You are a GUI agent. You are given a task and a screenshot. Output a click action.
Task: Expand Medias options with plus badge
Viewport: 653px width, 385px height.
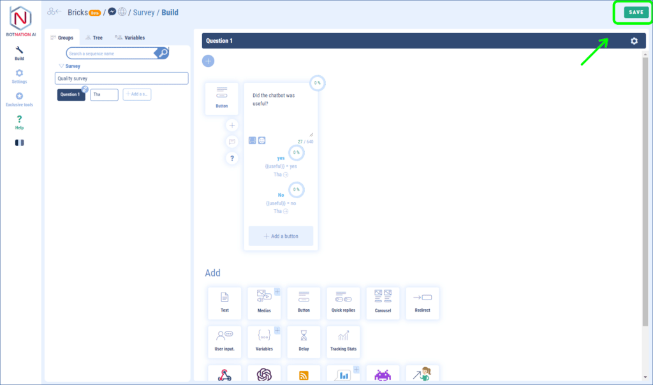(x=277, y=292)
